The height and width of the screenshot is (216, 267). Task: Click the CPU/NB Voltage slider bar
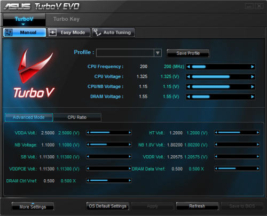point(221,87)
